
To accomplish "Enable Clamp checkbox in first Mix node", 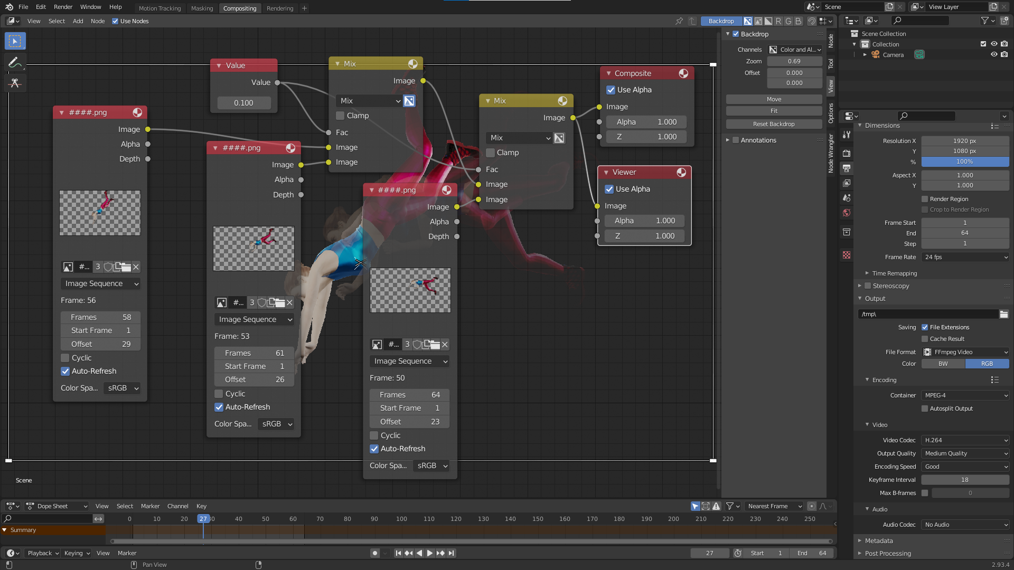I will pyautogui.click(x=341, y=116).
